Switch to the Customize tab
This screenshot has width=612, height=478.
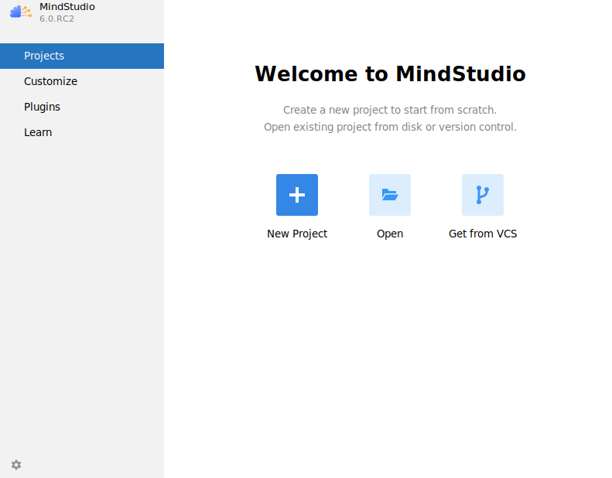(82, 81)
